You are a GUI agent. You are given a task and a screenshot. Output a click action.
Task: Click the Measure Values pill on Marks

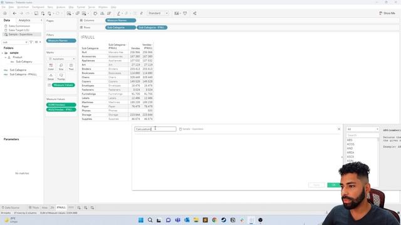[x=63, y=85]
